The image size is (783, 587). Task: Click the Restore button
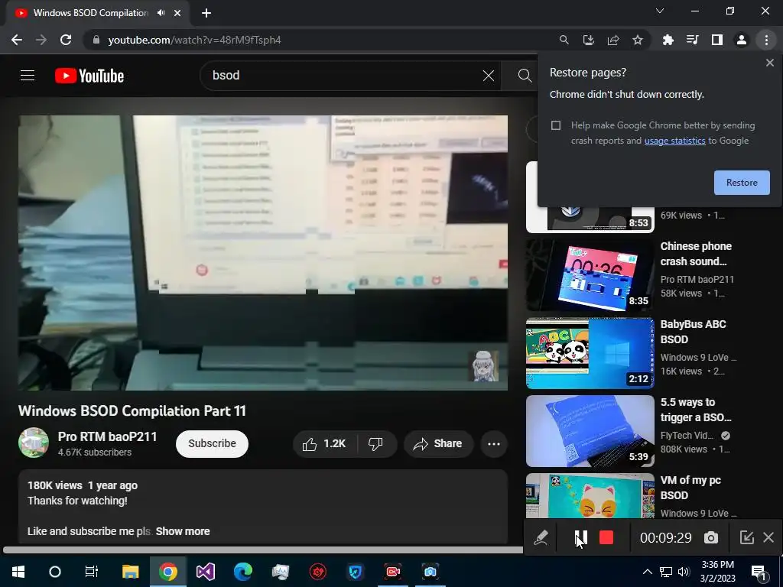pyautogui.click(x=742, y=183)
